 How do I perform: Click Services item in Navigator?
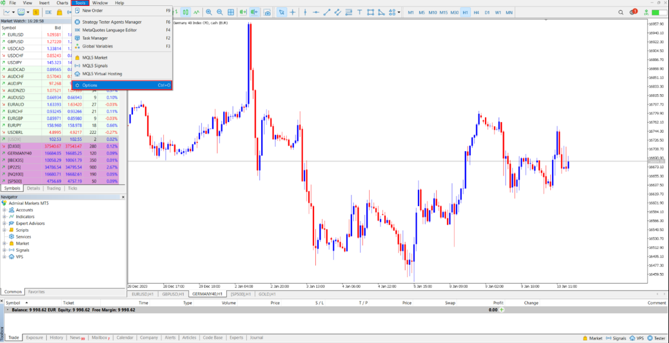click(19, 236)
